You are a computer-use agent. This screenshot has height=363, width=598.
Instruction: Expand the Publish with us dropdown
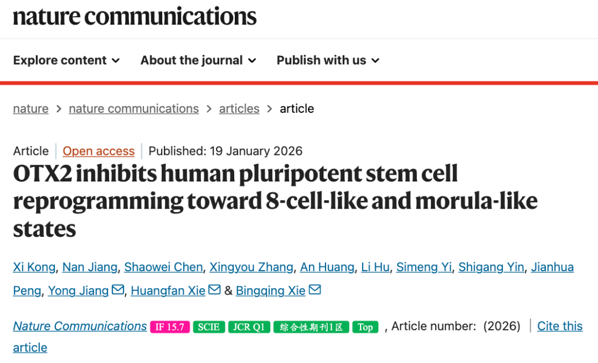click(328, 60)
